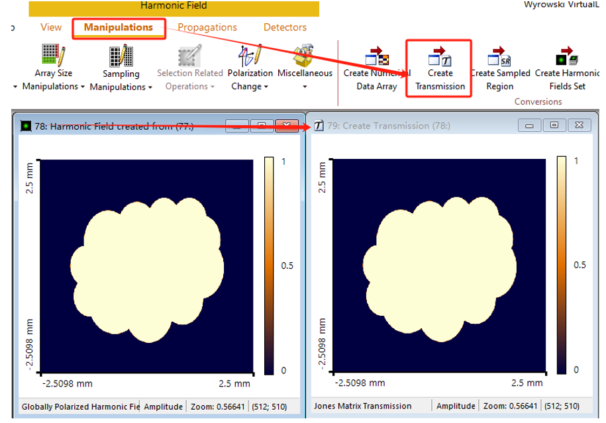The height and width of the screenshot is (423, 606).
Task: Click the Create Sampled Region icon
Action: [x=499, y=56]
